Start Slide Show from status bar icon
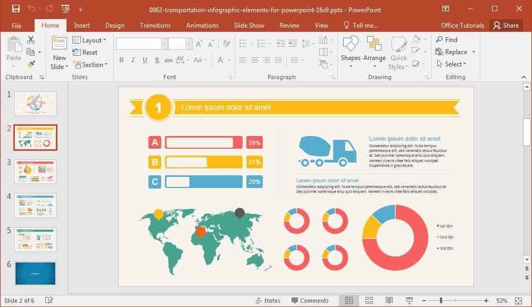This screenshot has height=307, width=532. tap(409, 300)
